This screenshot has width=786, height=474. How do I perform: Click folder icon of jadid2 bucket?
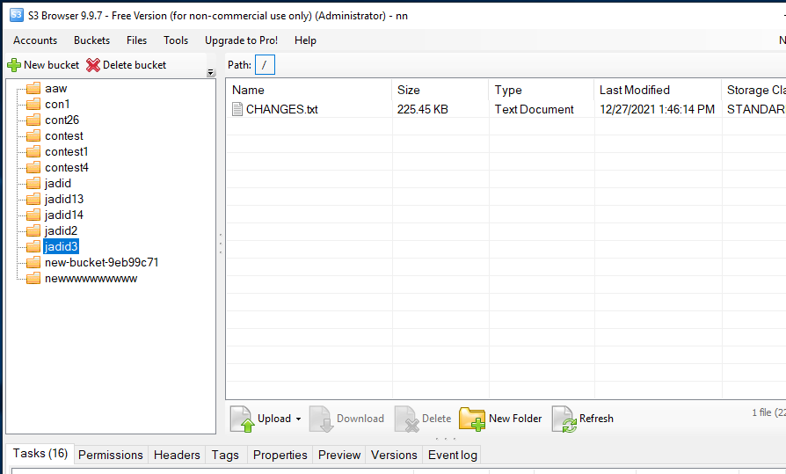click(x=33, y=230)
